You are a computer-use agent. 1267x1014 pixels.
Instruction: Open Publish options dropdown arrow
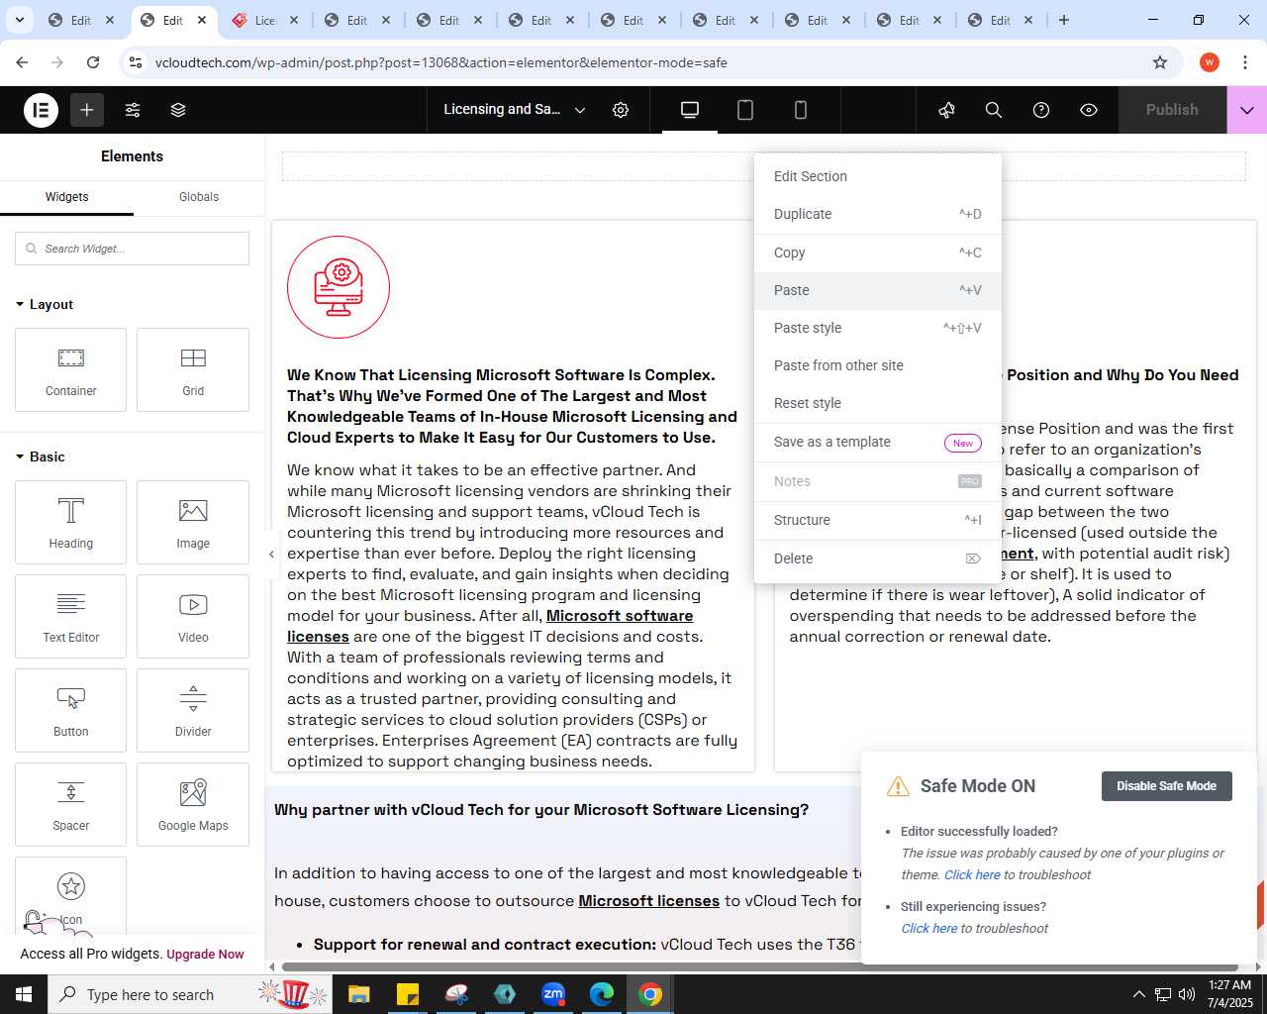1247,110
